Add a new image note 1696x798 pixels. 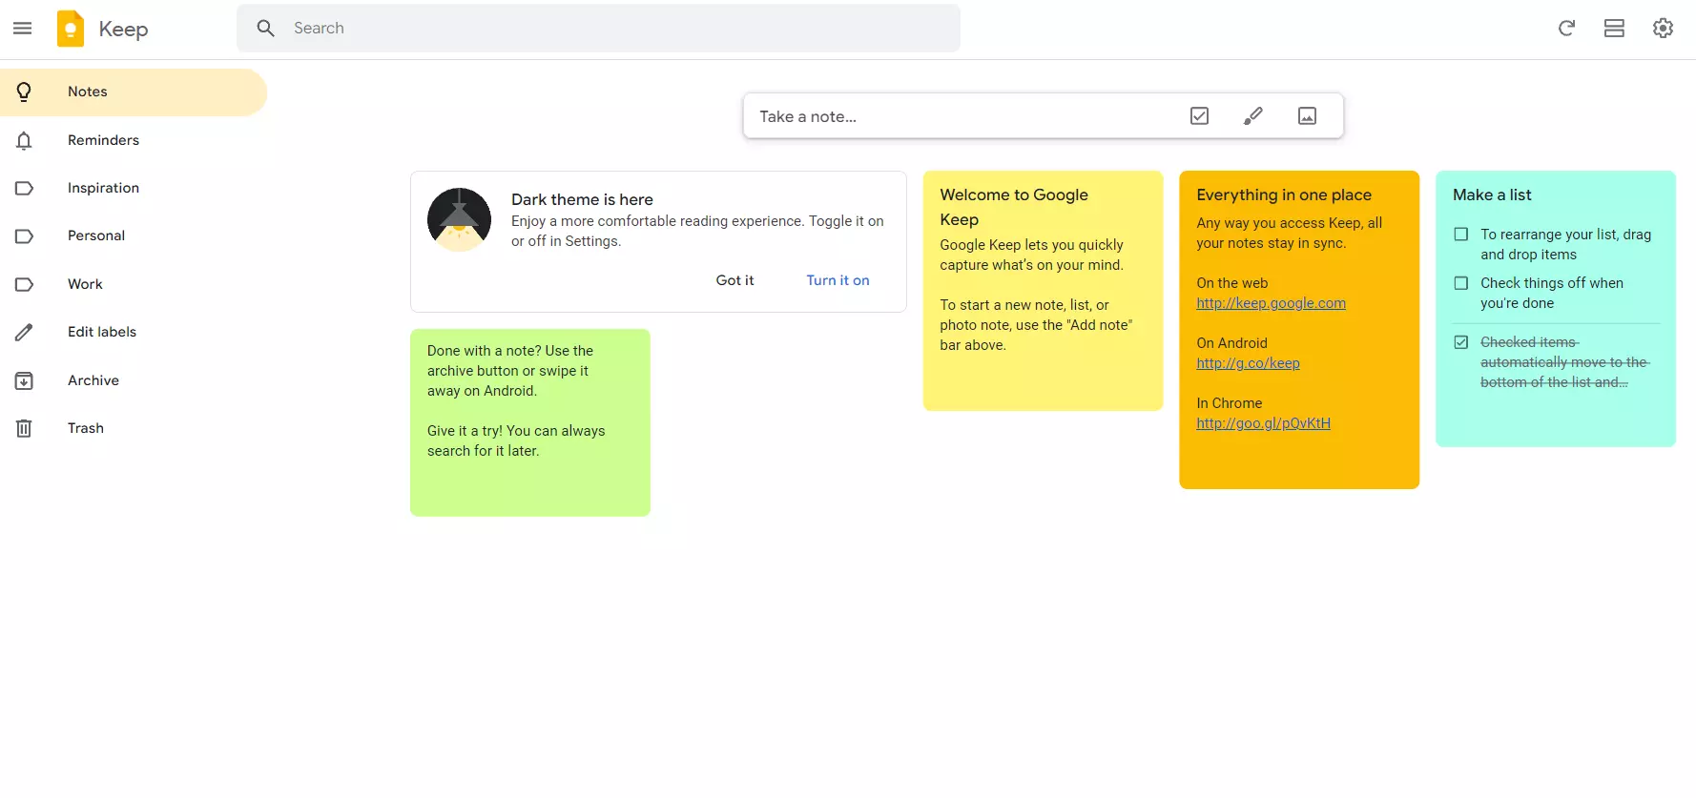(x=1307, y=116)
